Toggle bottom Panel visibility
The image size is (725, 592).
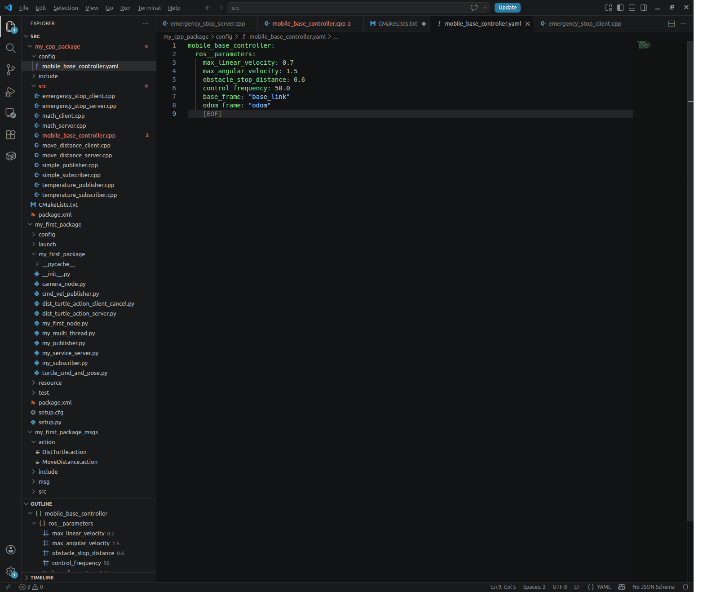(x=632, y=8)
